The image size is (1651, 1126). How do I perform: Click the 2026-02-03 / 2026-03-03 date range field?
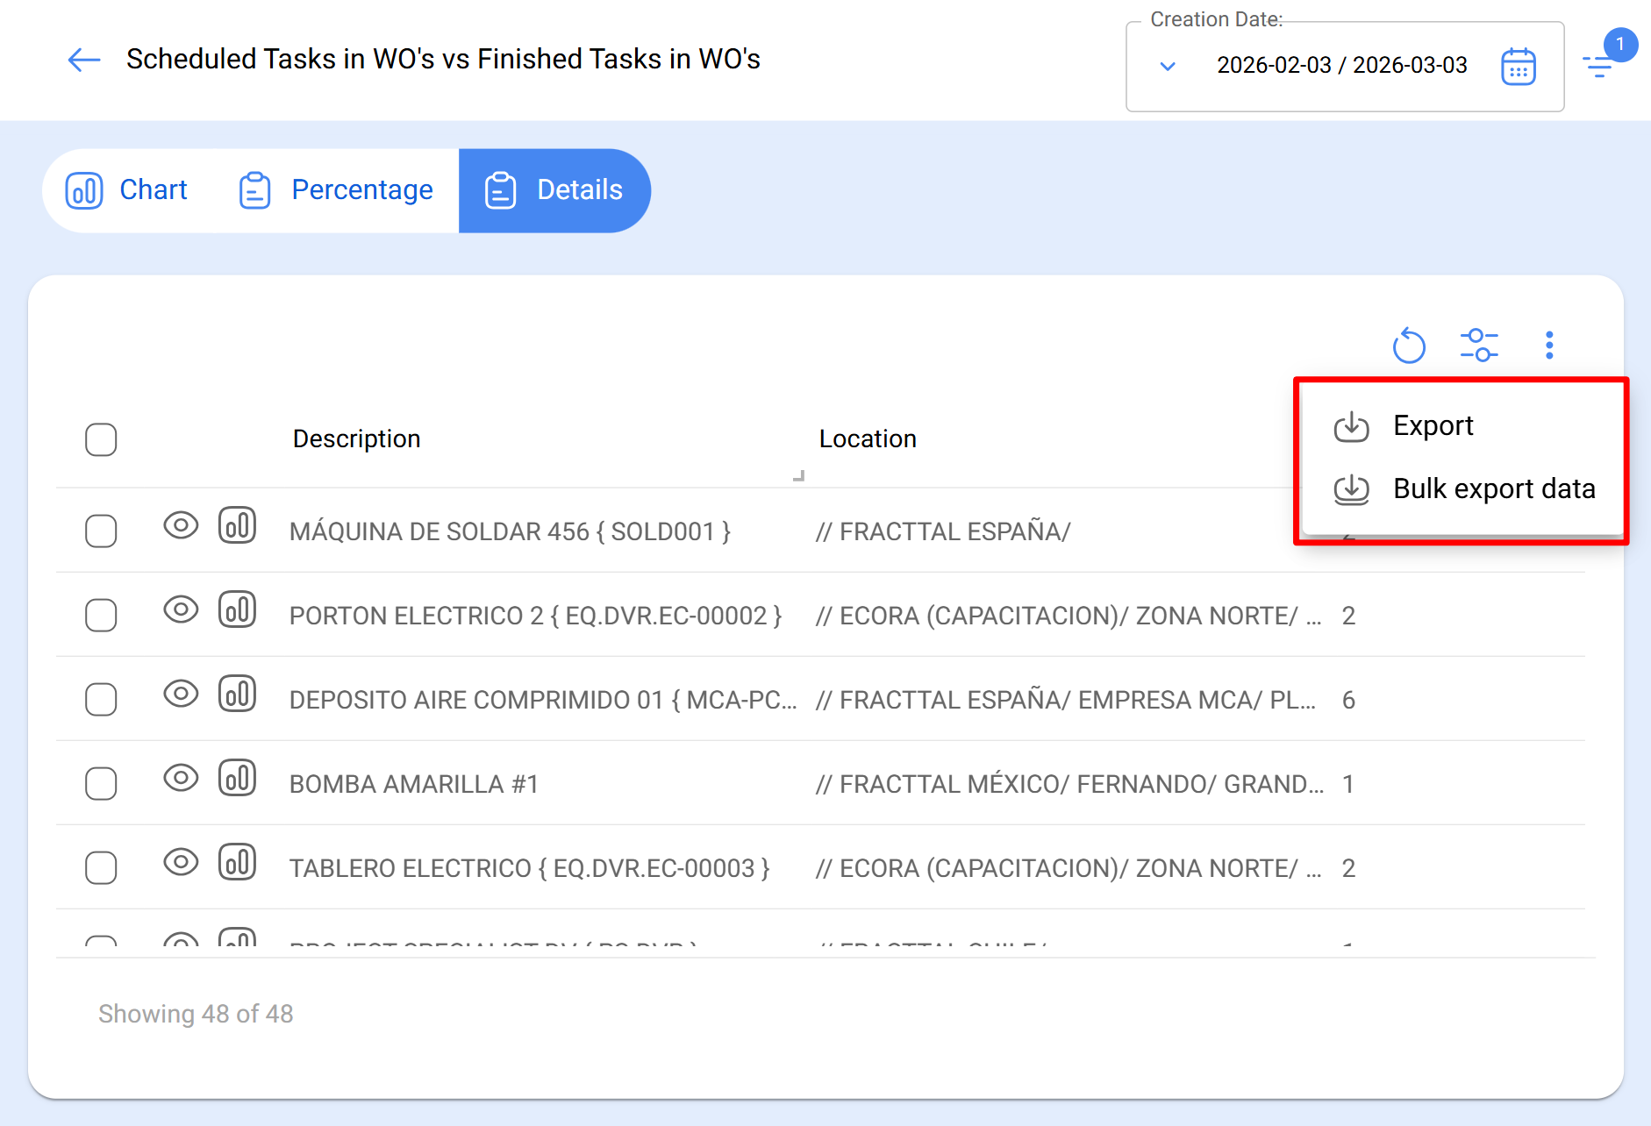click(1341, 66)
